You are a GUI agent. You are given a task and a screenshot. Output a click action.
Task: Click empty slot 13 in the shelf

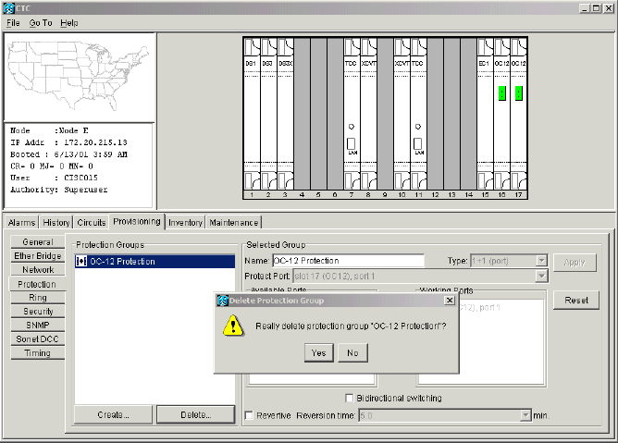click(x=451, y=115)
